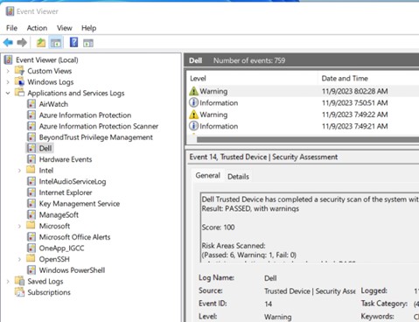Screen dimensions: 419x322
Task: Expand the Microsoft folder chevron
Action: point(19,226)
